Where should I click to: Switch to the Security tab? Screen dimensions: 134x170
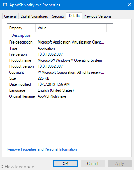point(58,16)
